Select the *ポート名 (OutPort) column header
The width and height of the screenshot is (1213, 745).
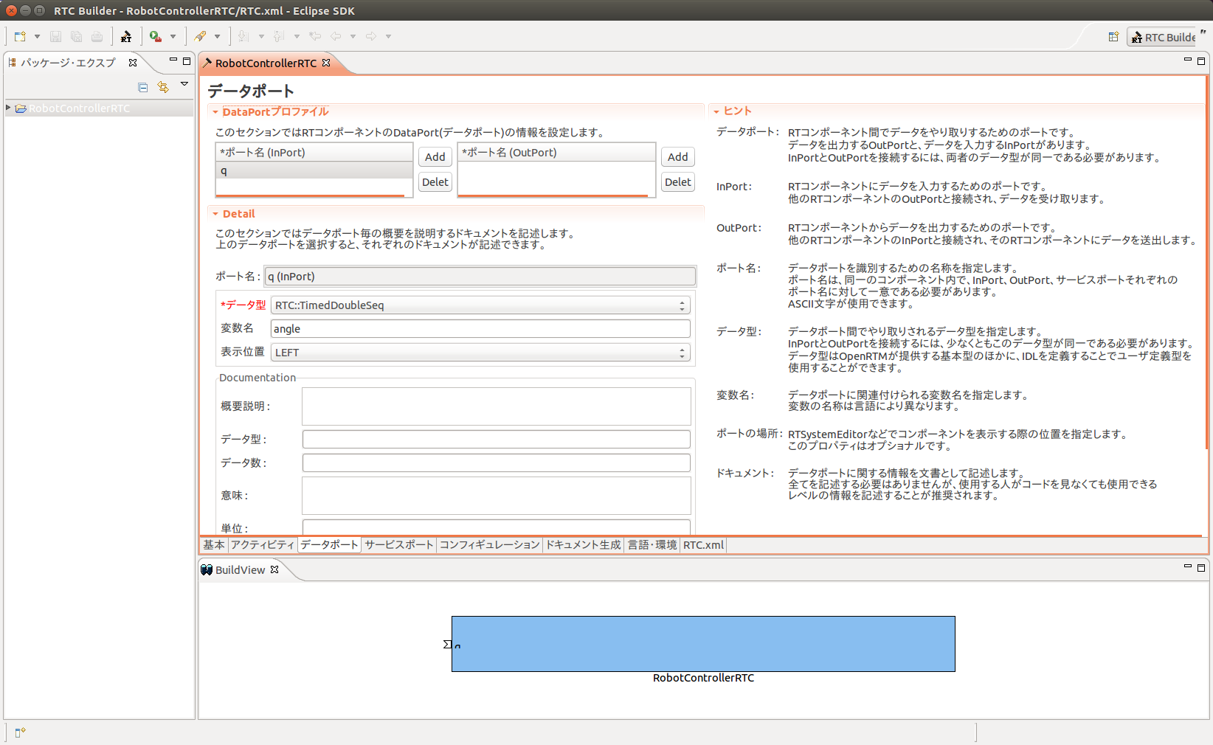pyautogui.click(x=557, y=153)
